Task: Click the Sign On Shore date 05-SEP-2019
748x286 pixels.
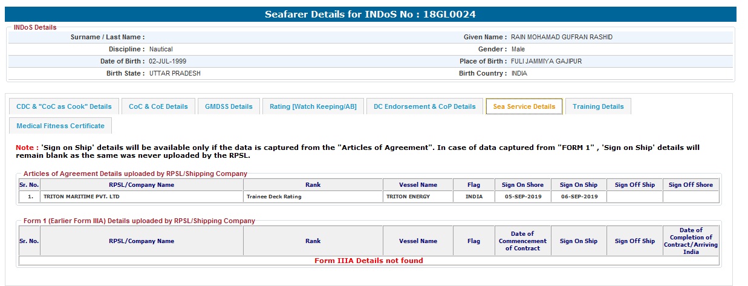Action: (x=522, y=197)
